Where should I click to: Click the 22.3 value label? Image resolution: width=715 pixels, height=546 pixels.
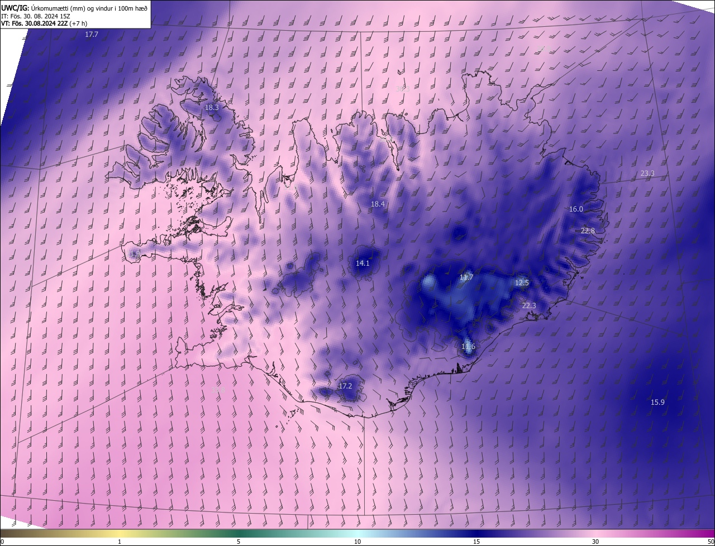pyautogui.click(x=529, y=306)
